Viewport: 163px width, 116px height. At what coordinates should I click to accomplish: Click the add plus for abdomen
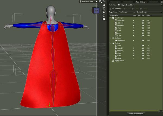point(134,23)
